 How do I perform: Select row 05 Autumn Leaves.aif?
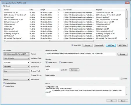coord(64,22)
